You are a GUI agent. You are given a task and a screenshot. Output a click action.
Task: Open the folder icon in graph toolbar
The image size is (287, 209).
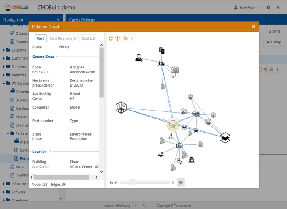[126, 38]
